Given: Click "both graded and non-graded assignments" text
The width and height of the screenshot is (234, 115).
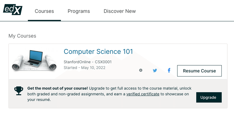Looking at the screenshot, I should (x=68, y=94).
